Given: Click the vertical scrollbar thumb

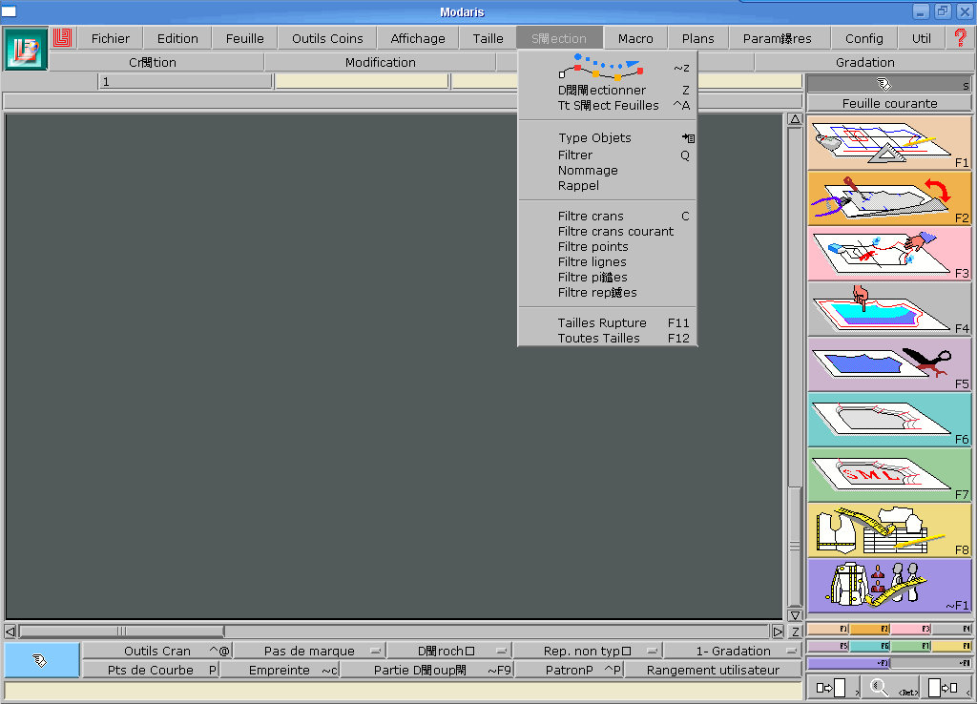Looking at the screenshot, I should pyautogui.click(x=795, y=545).
